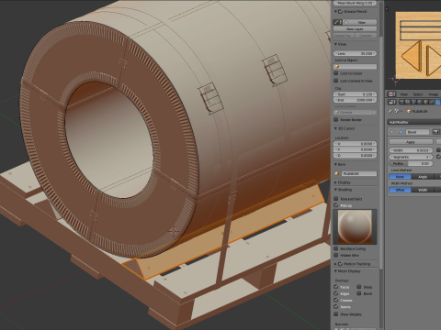Click the small region toggle in image editor corner

(387, 9)
